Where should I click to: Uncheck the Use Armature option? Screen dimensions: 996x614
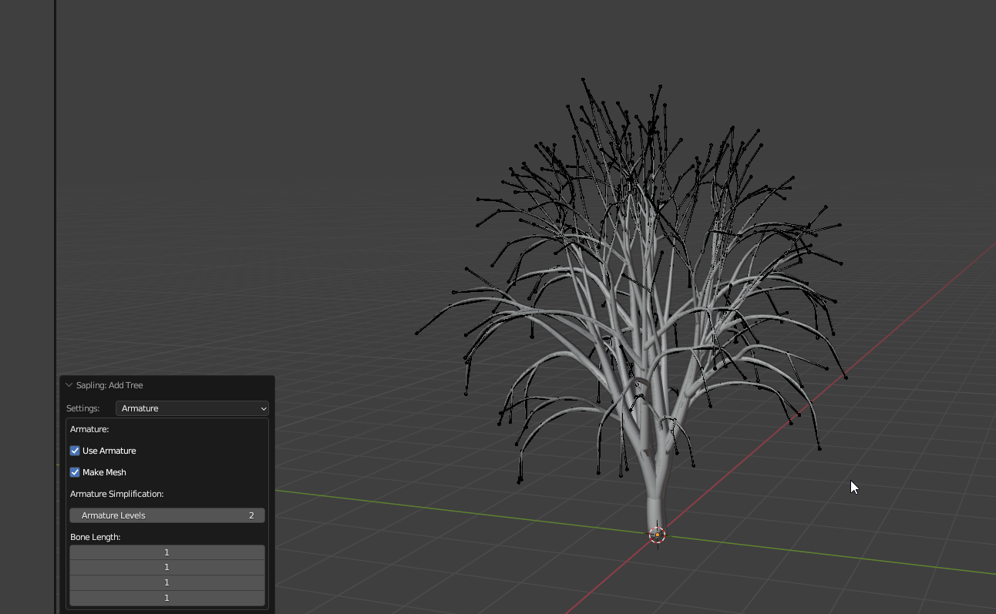pyautogui.click(x=75, y=451)
